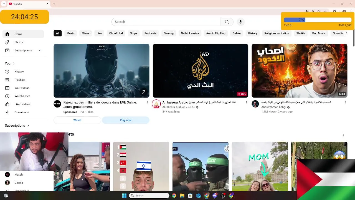This screenshot has width=355, height=200.
Task: Open History in the sidebar
Action: 23,72
